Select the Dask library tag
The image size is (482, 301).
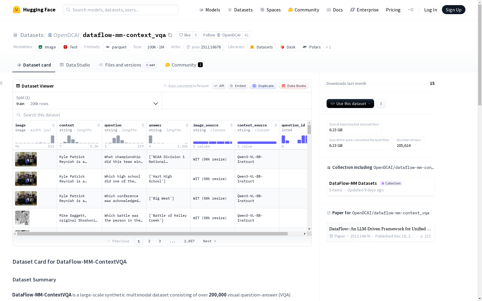288,47
